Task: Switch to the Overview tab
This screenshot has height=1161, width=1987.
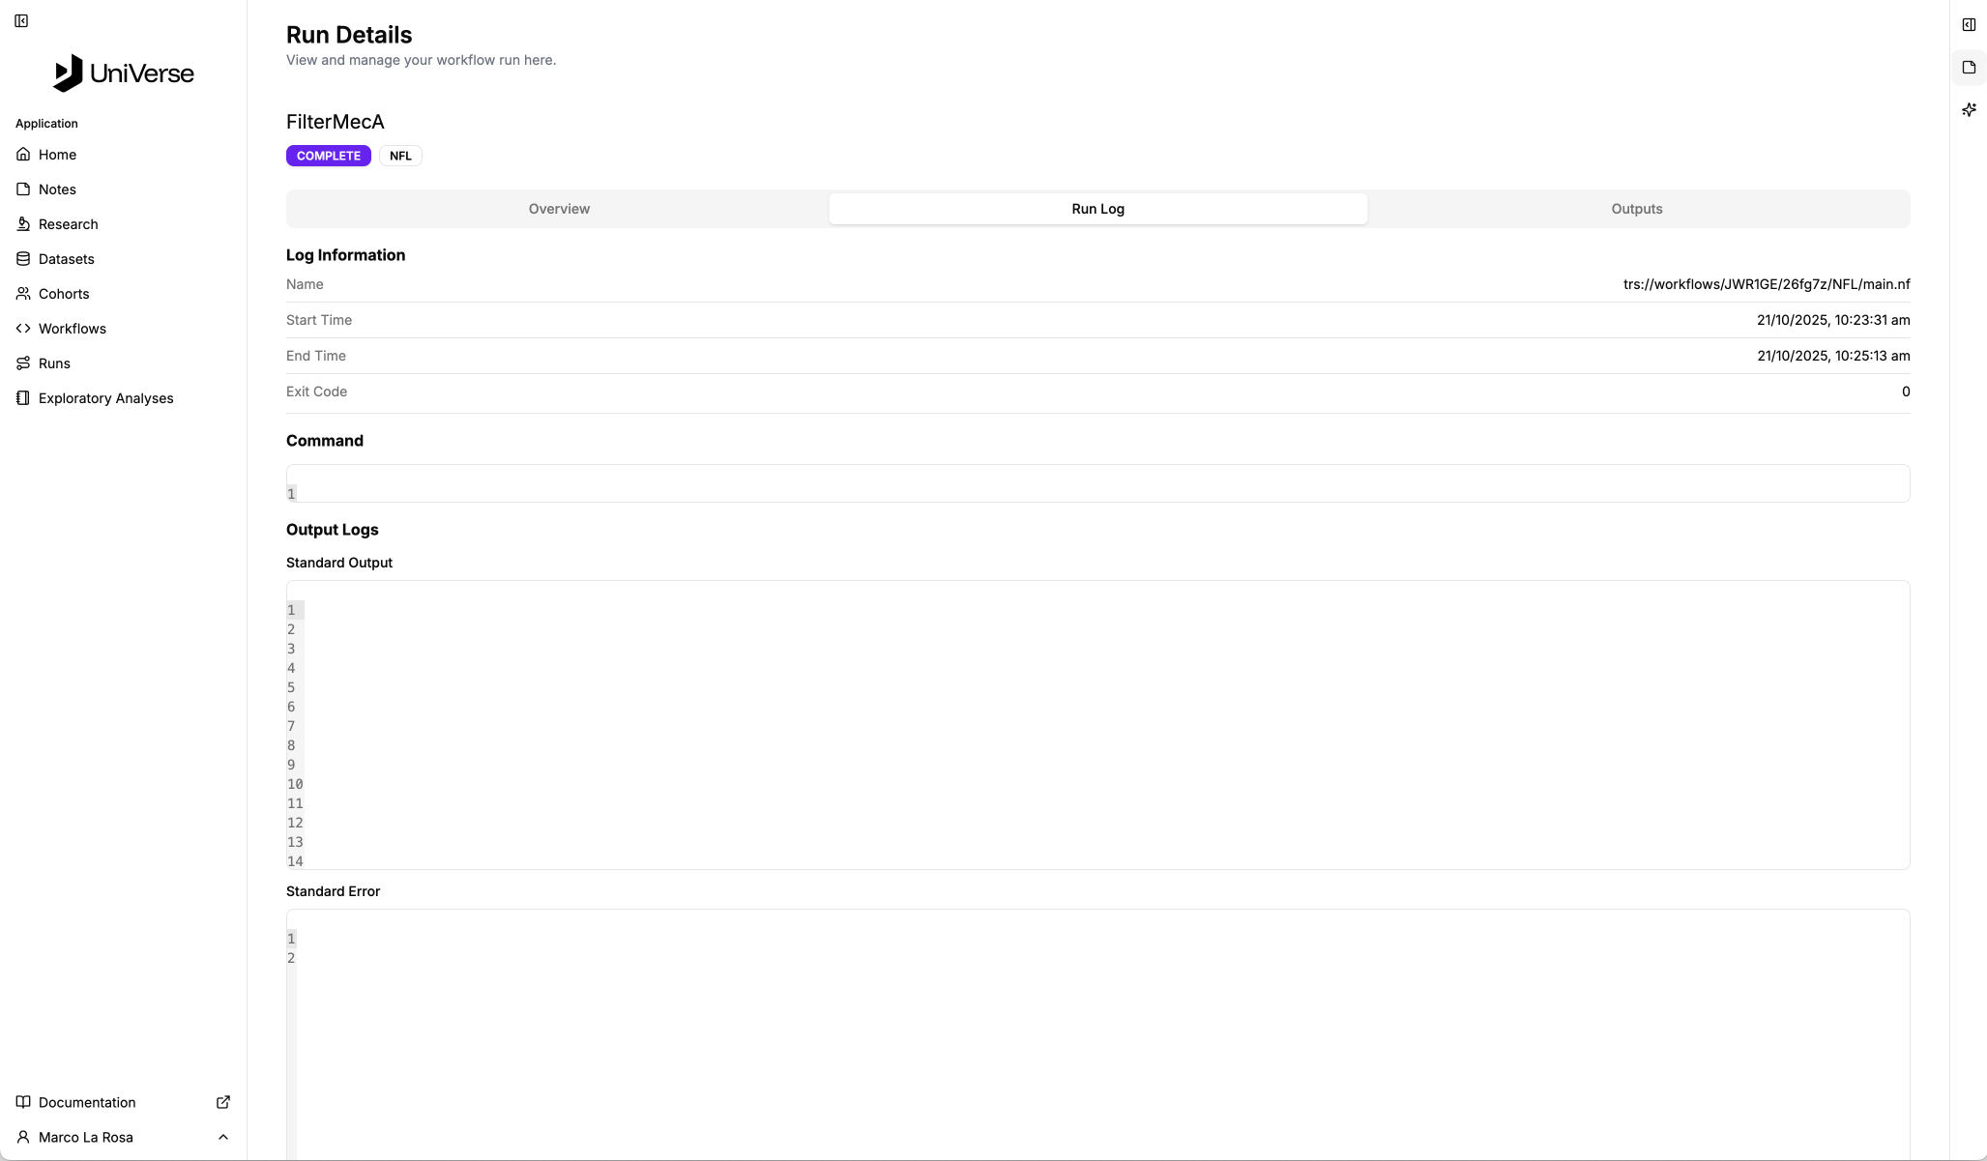Action: point(559,209)
